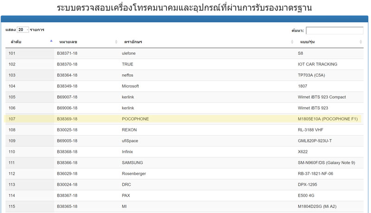Select model DPX-1295 cell
This screenshot has width=371, height=213.
click(307, 184)
